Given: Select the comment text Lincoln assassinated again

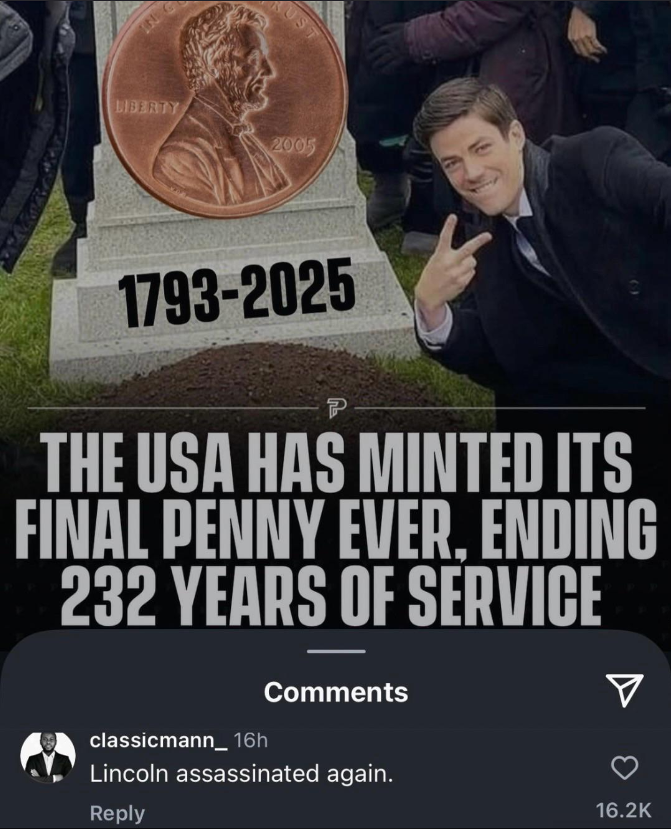Looking at the screenshot, I should pos(241,774).
